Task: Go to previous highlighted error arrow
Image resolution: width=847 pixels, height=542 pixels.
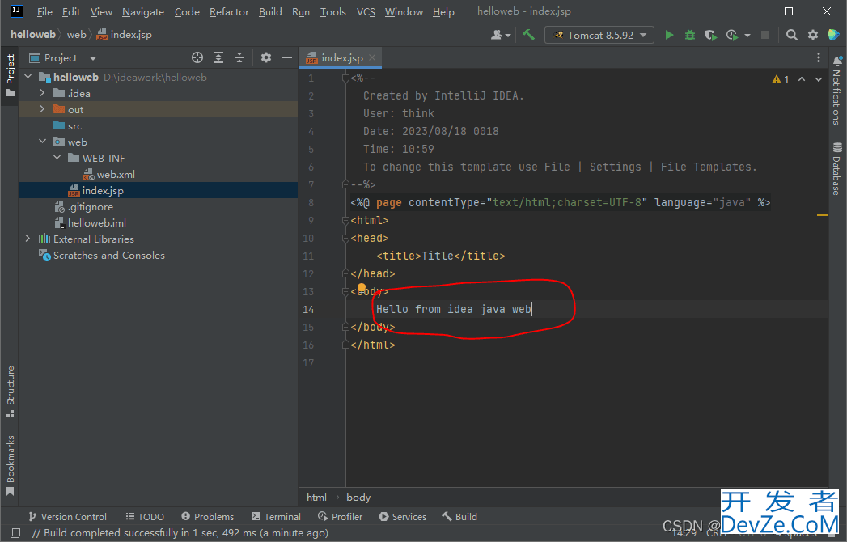Action: coord(802,79)
